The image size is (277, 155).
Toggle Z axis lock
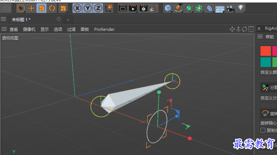[98, 8]
